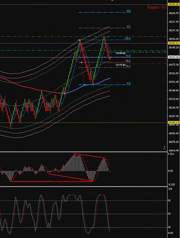
Task: Click the 10086.00 axis price
Action: 174,133
